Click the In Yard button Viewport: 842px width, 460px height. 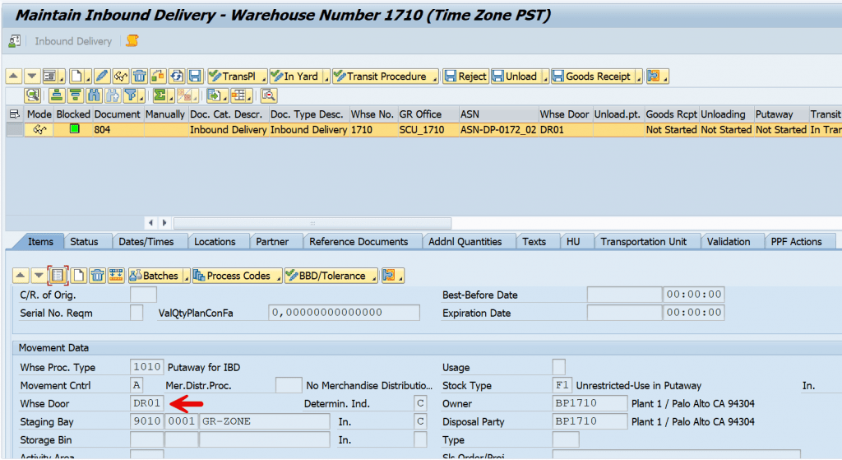(x=295, y=77)
